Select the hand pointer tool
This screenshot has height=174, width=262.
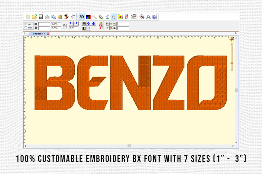click(114, 17)
